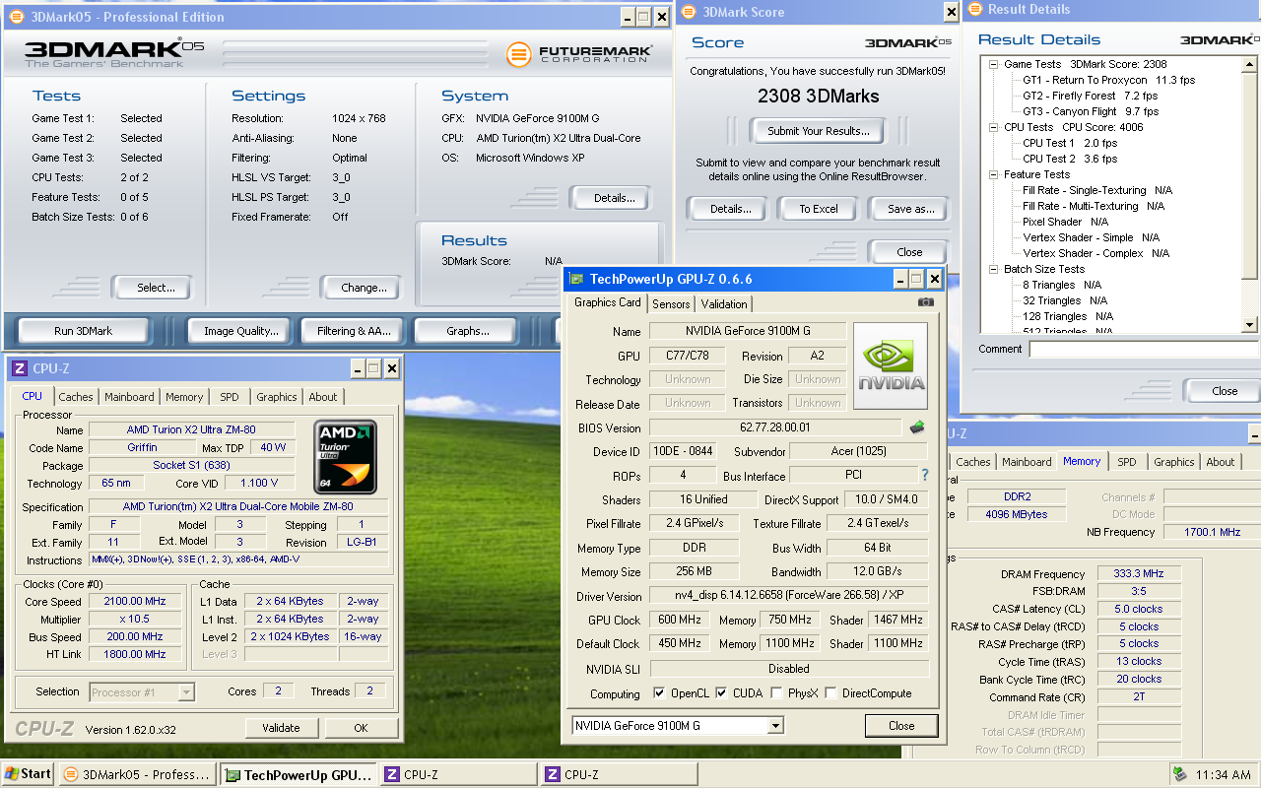This screenshot has height=788, width=1261.
Task: Click the Bus Interface question mark icon
Action: click(924, 476)
